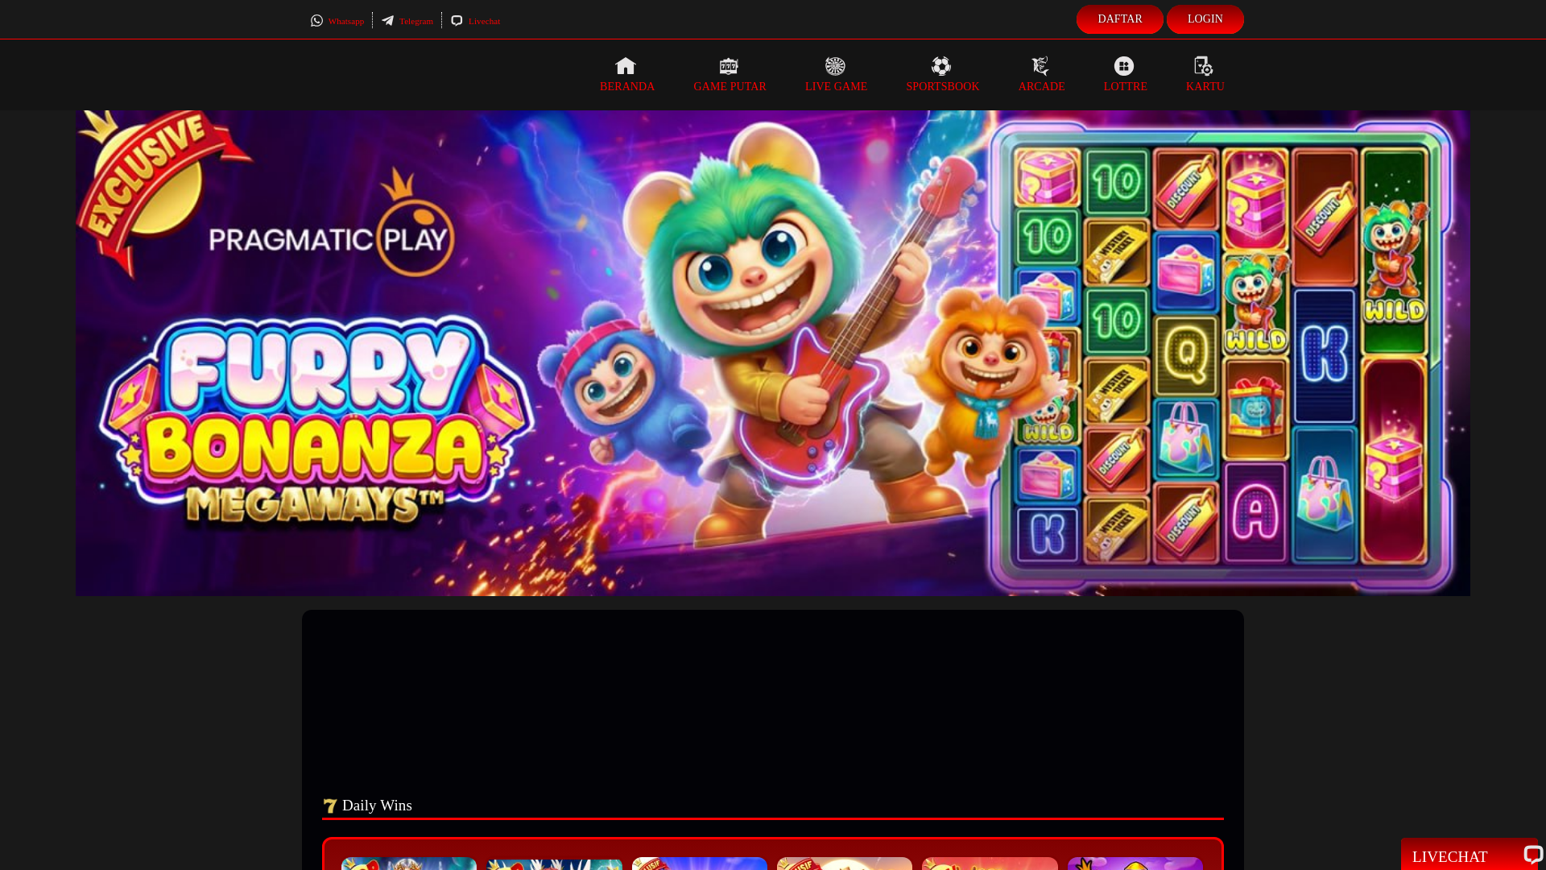Click the Kartu cards icon
This screenshot has height=870, width=1546.
pos(1204,66)
